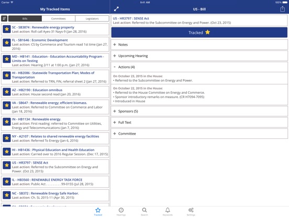289x217 pixels.
Task: Collapse the Actions (4) section
Action: point(199,67)
